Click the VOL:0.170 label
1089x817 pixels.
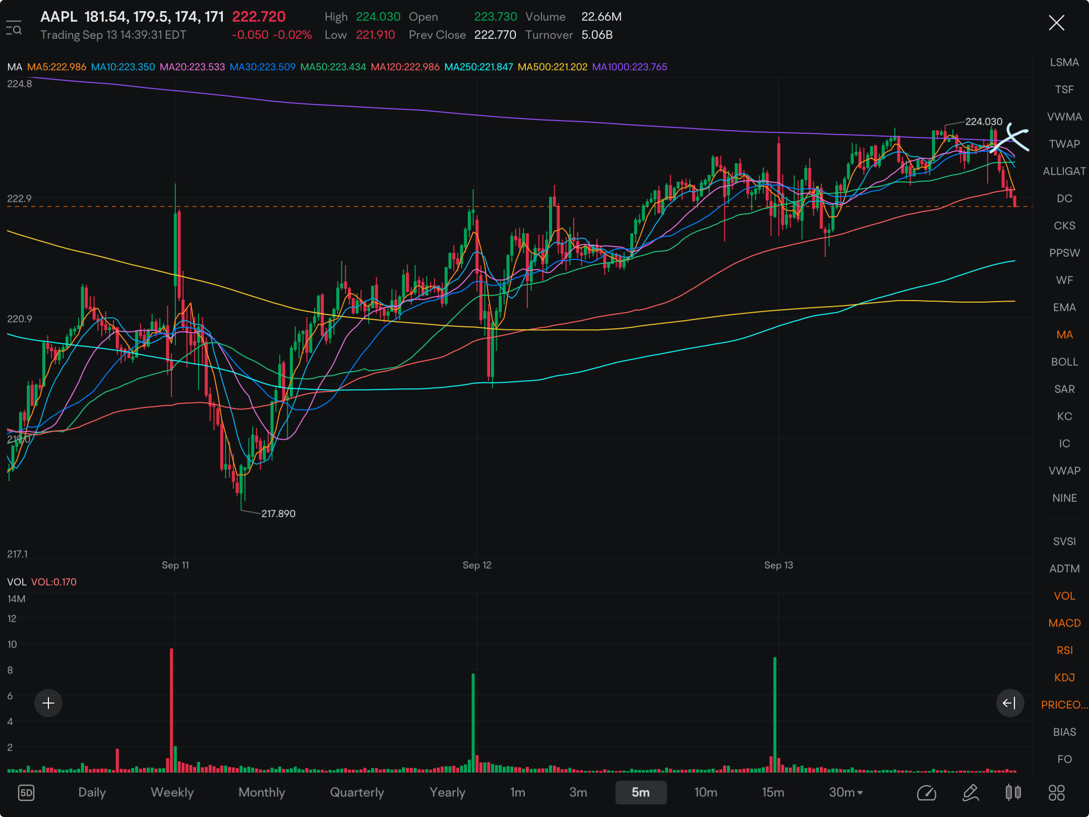point(54,581)
